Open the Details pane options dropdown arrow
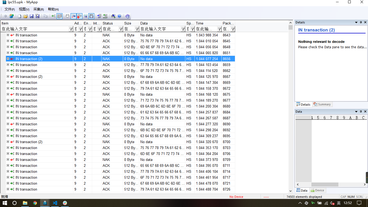Screen dimensions: 368x207 pyautogui.click(x=356, y=22)
